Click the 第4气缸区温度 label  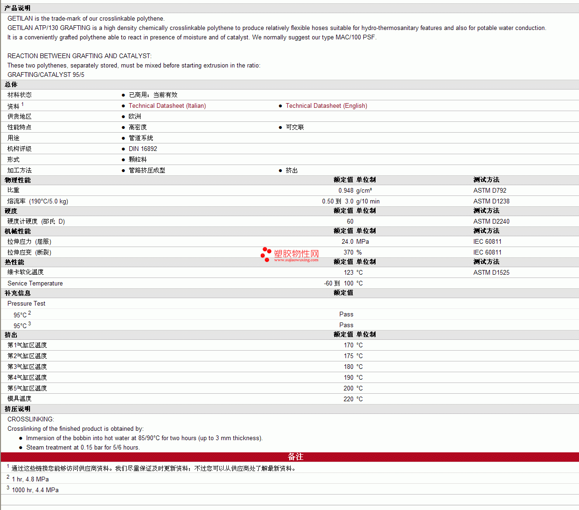27,377
